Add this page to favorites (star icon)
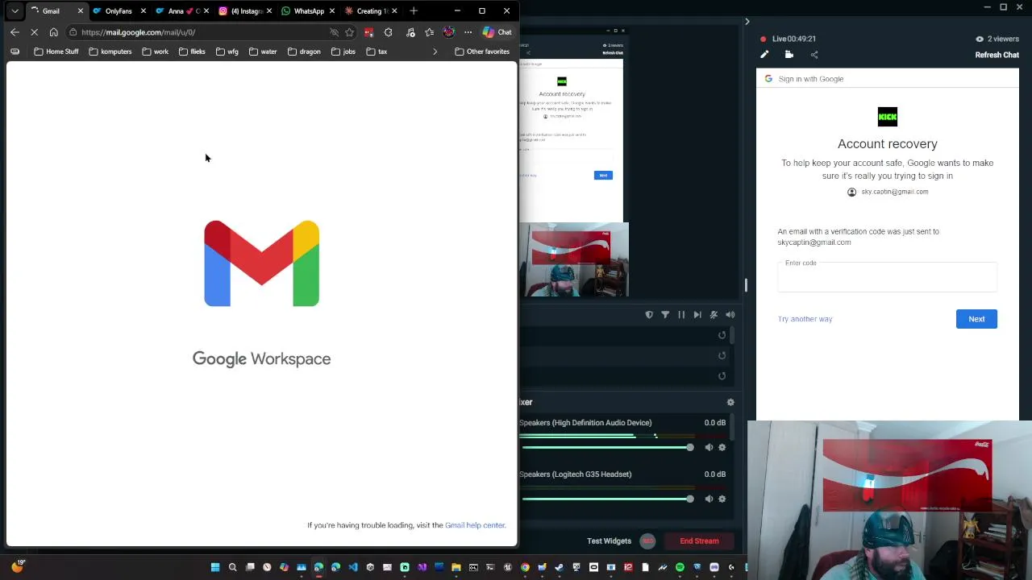1032x580 pixels. [x=349, y=32]
